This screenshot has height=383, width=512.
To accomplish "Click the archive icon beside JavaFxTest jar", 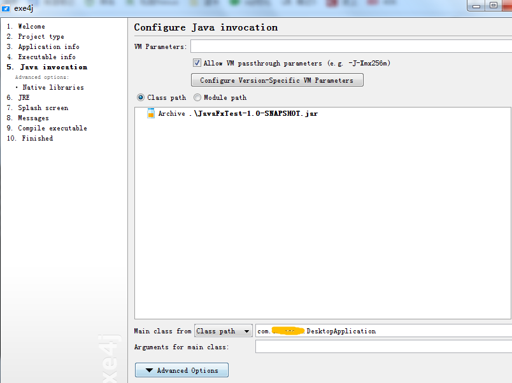I will click(151, 112).
